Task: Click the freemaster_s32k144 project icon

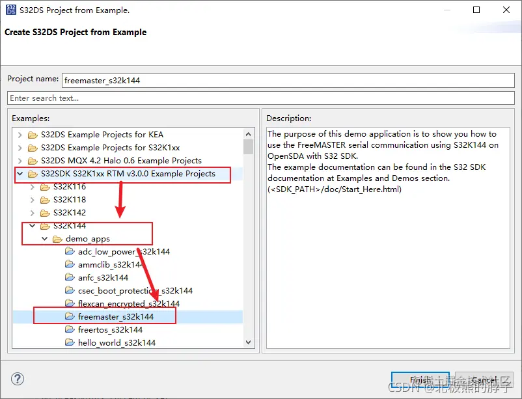Action: coord(70,316)
